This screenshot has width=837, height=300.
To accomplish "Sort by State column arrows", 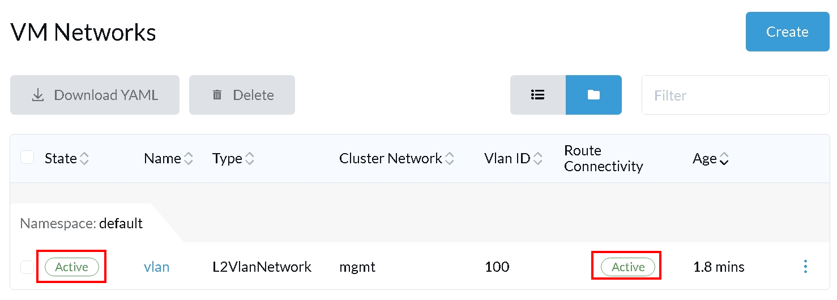I will click(84, 159).
